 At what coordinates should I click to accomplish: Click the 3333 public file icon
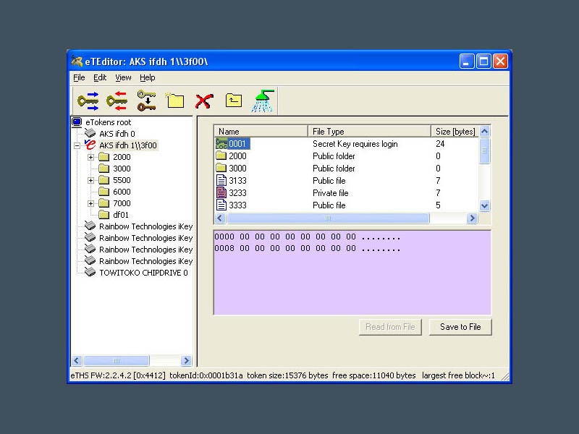pyautogui.click(x=221, y=205)
